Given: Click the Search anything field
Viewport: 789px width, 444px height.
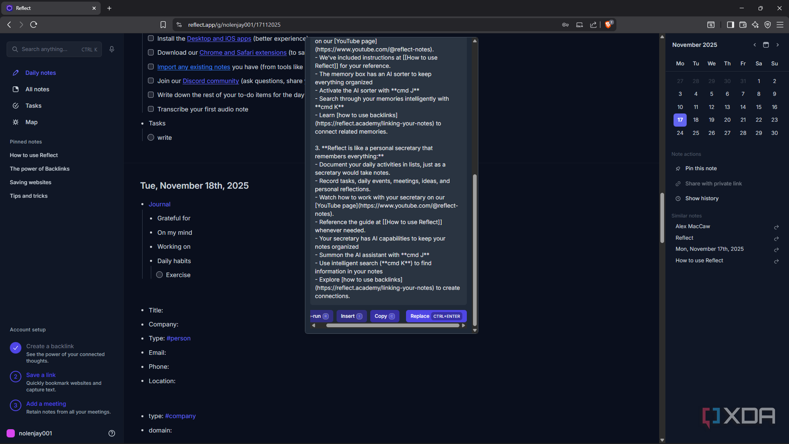Looking at the screenshot, I should tap(54, 49).
